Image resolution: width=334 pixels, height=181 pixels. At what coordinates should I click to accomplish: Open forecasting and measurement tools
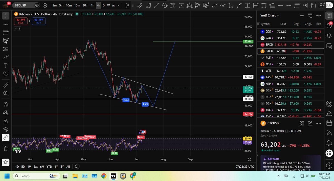coord(6,49)
